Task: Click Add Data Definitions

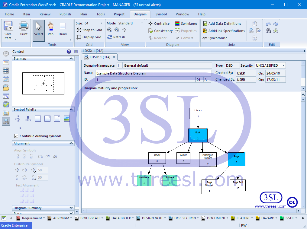Action: [x=222, y=24]
